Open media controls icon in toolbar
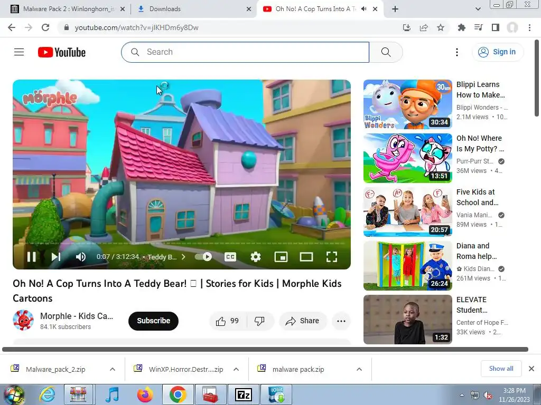The height and width of the screenshot is (405, 541). (478, 27)
